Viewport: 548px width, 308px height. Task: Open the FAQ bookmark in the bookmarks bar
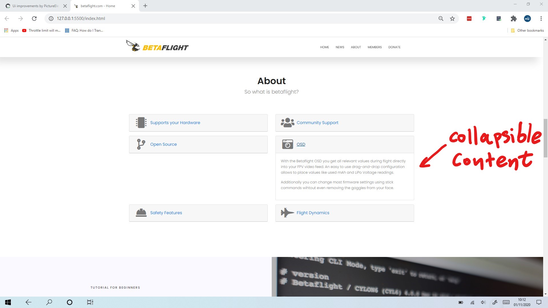coord(84,30)
